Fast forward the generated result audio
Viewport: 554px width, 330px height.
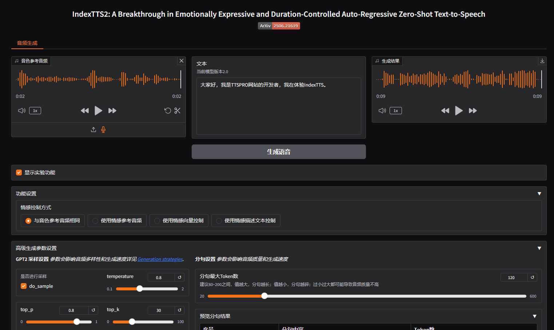click(473, 111)
